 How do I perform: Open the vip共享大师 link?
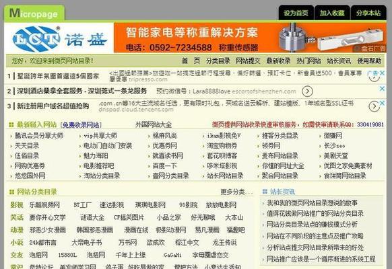(100, 136)
